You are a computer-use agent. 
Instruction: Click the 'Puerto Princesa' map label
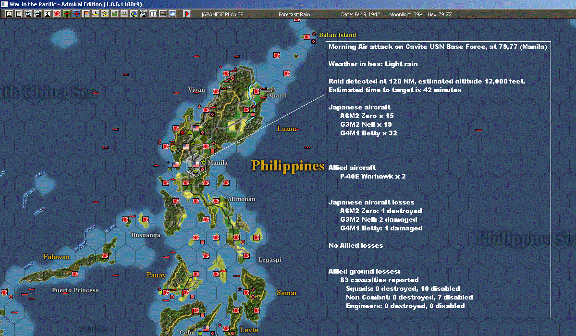[x=75, y=290]
